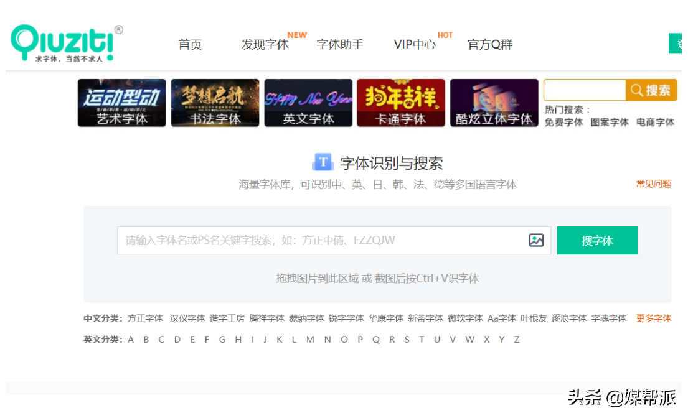Click the orange 搜索 button
This screenshot has height=418, width=688.
[652, 90]
